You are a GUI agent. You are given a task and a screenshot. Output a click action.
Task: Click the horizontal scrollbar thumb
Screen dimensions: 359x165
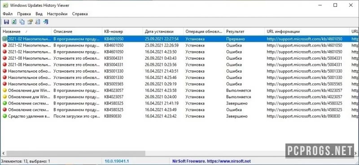tap(76, 153)
